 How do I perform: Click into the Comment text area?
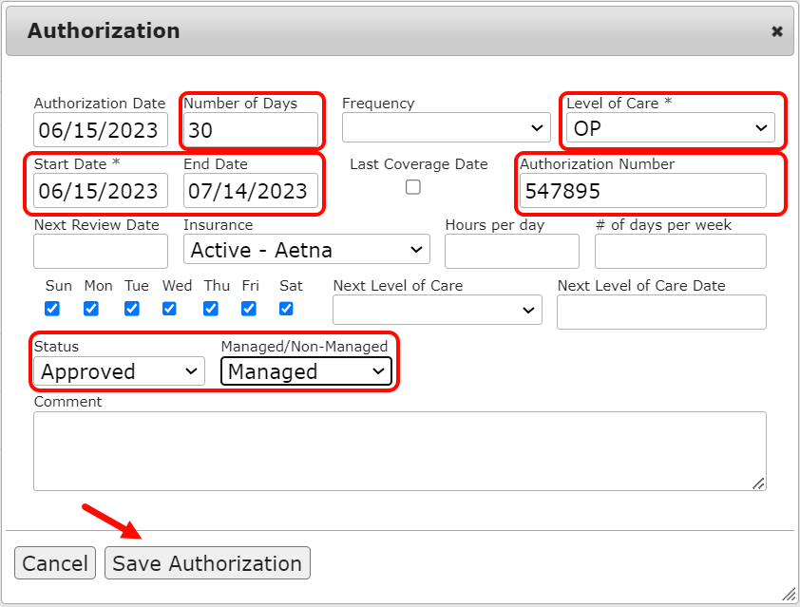click(399, 450)
